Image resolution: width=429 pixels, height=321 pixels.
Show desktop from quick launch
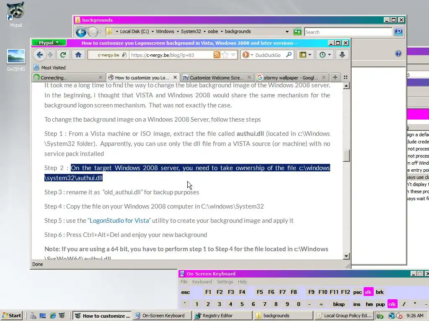[x=43, y=316]
